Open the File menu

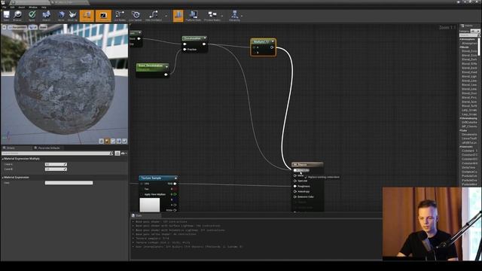tap(5, 7)
